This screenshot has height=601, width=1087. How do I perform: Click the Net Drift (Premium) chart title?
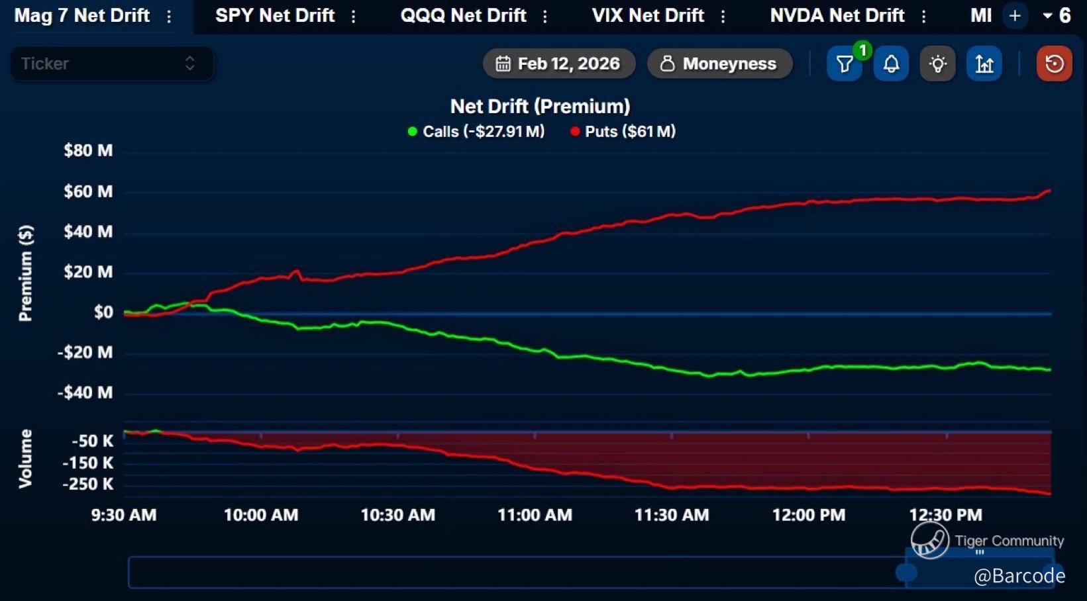[x=541, y=106]
